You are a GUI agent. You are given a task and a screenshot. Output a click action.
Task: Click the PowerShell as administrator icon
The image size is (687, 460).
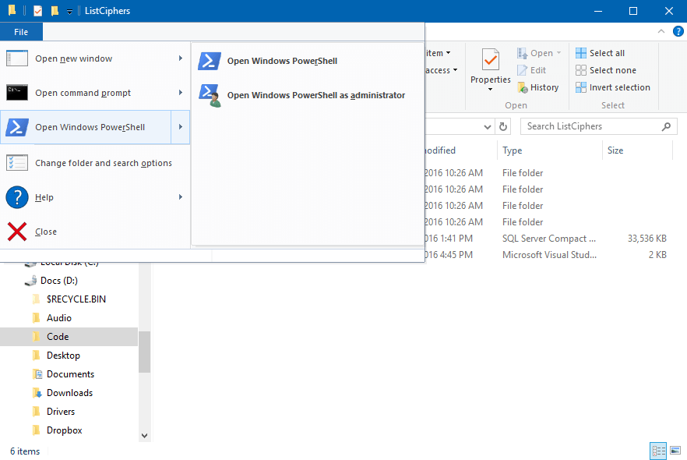[210, 95]
